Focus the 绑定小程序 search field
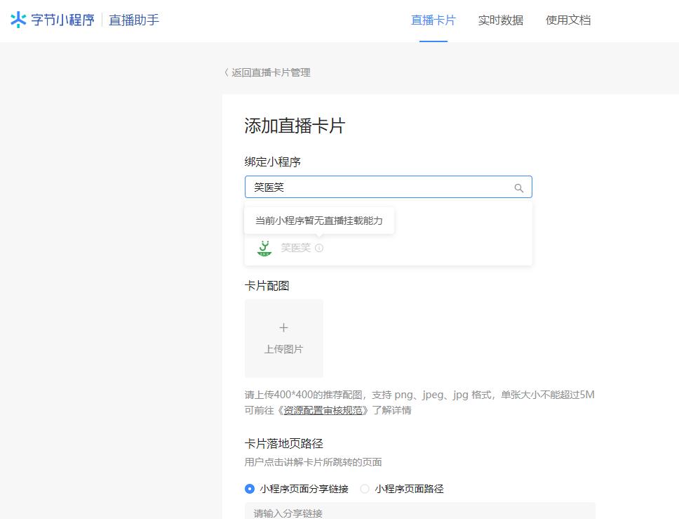 click(x=379, y=188)
